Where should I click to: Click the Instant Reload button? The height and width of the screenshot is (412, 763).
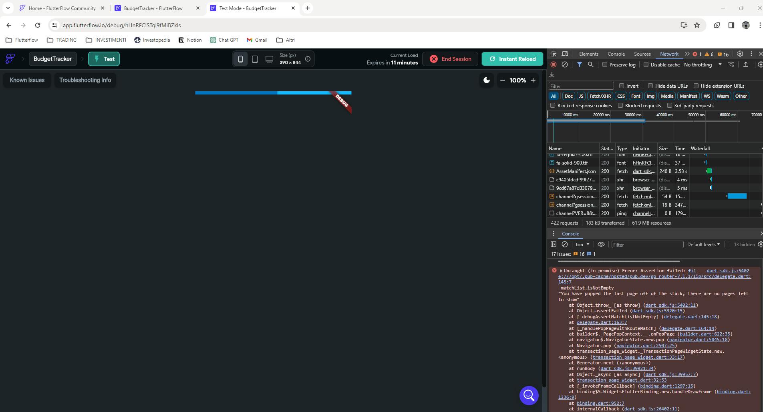512,59
